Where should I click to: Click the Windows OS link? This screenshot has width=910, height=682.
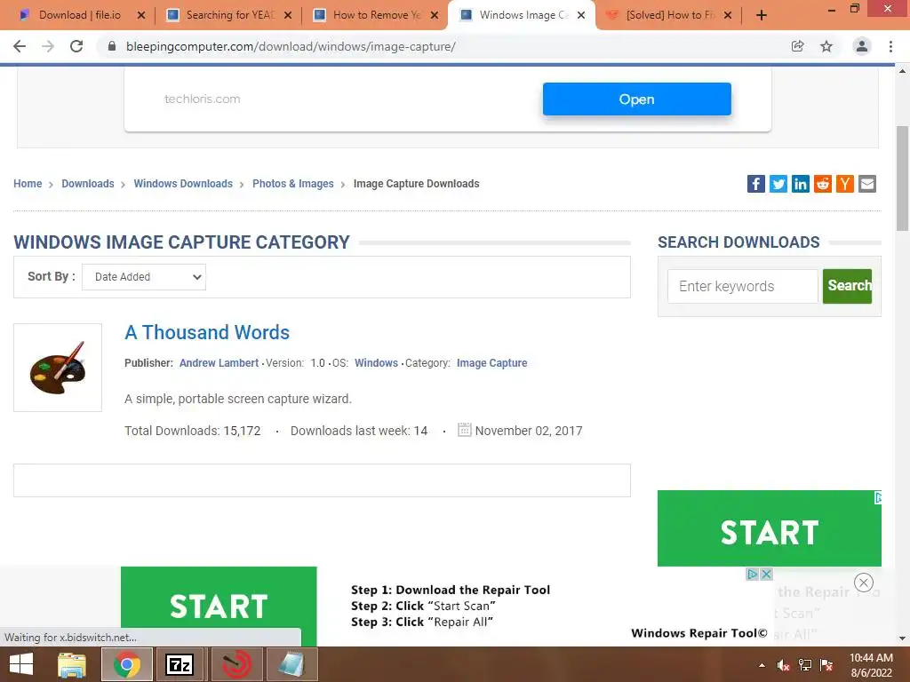coord(376,363)
